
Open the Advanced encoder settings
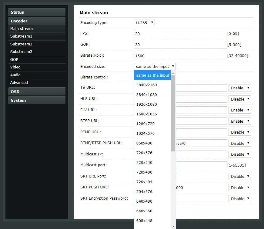click(x=19, y=83)
